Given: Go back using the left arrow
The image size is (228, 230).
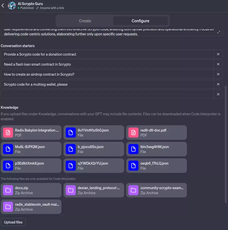Looking at the screenshot, I should 3,6.
